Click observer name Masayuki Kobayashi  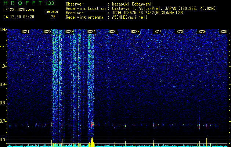pos(132,4)
